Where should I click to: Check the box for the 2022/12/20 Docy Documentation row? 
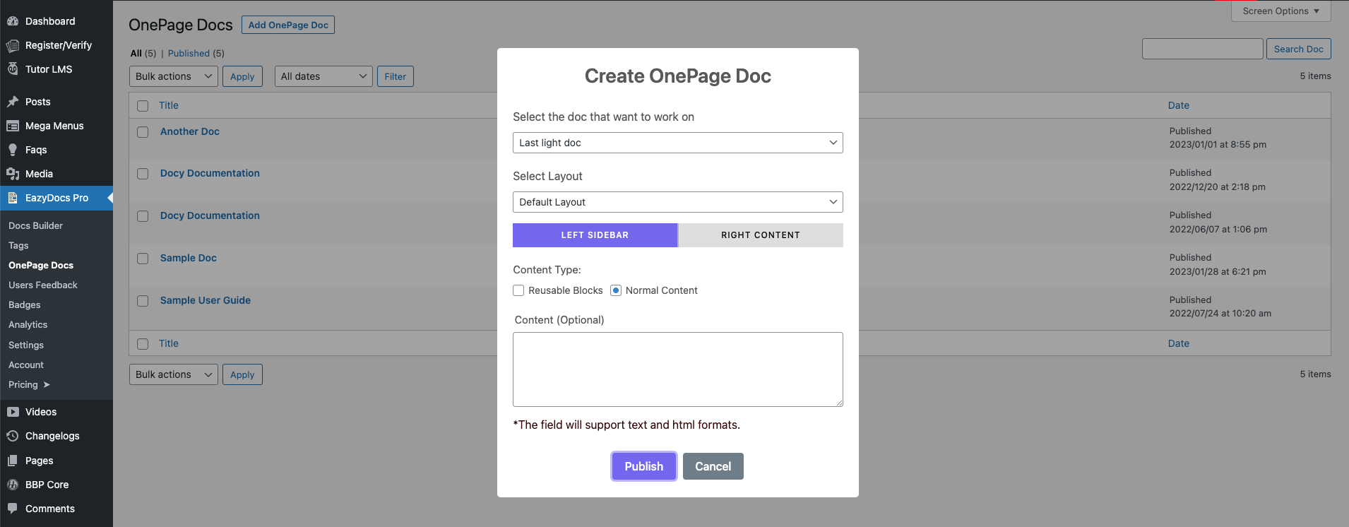pyautogui.click(x=143, y=174)
